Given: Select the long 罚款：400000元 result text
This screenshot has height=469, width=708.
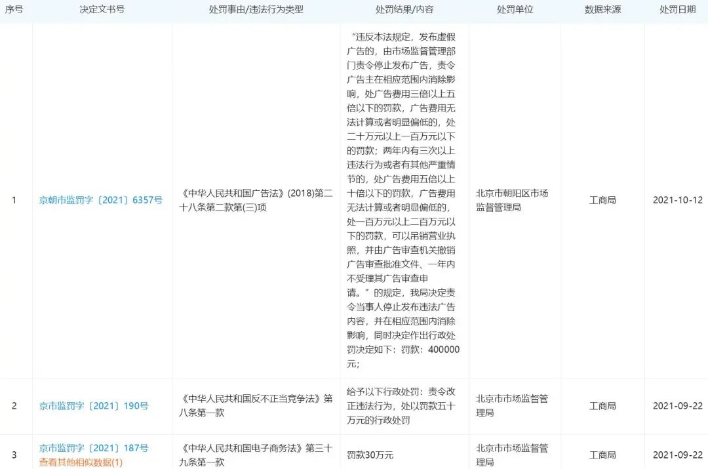Looking at the screenshot, I should click(x=403, y=200).
